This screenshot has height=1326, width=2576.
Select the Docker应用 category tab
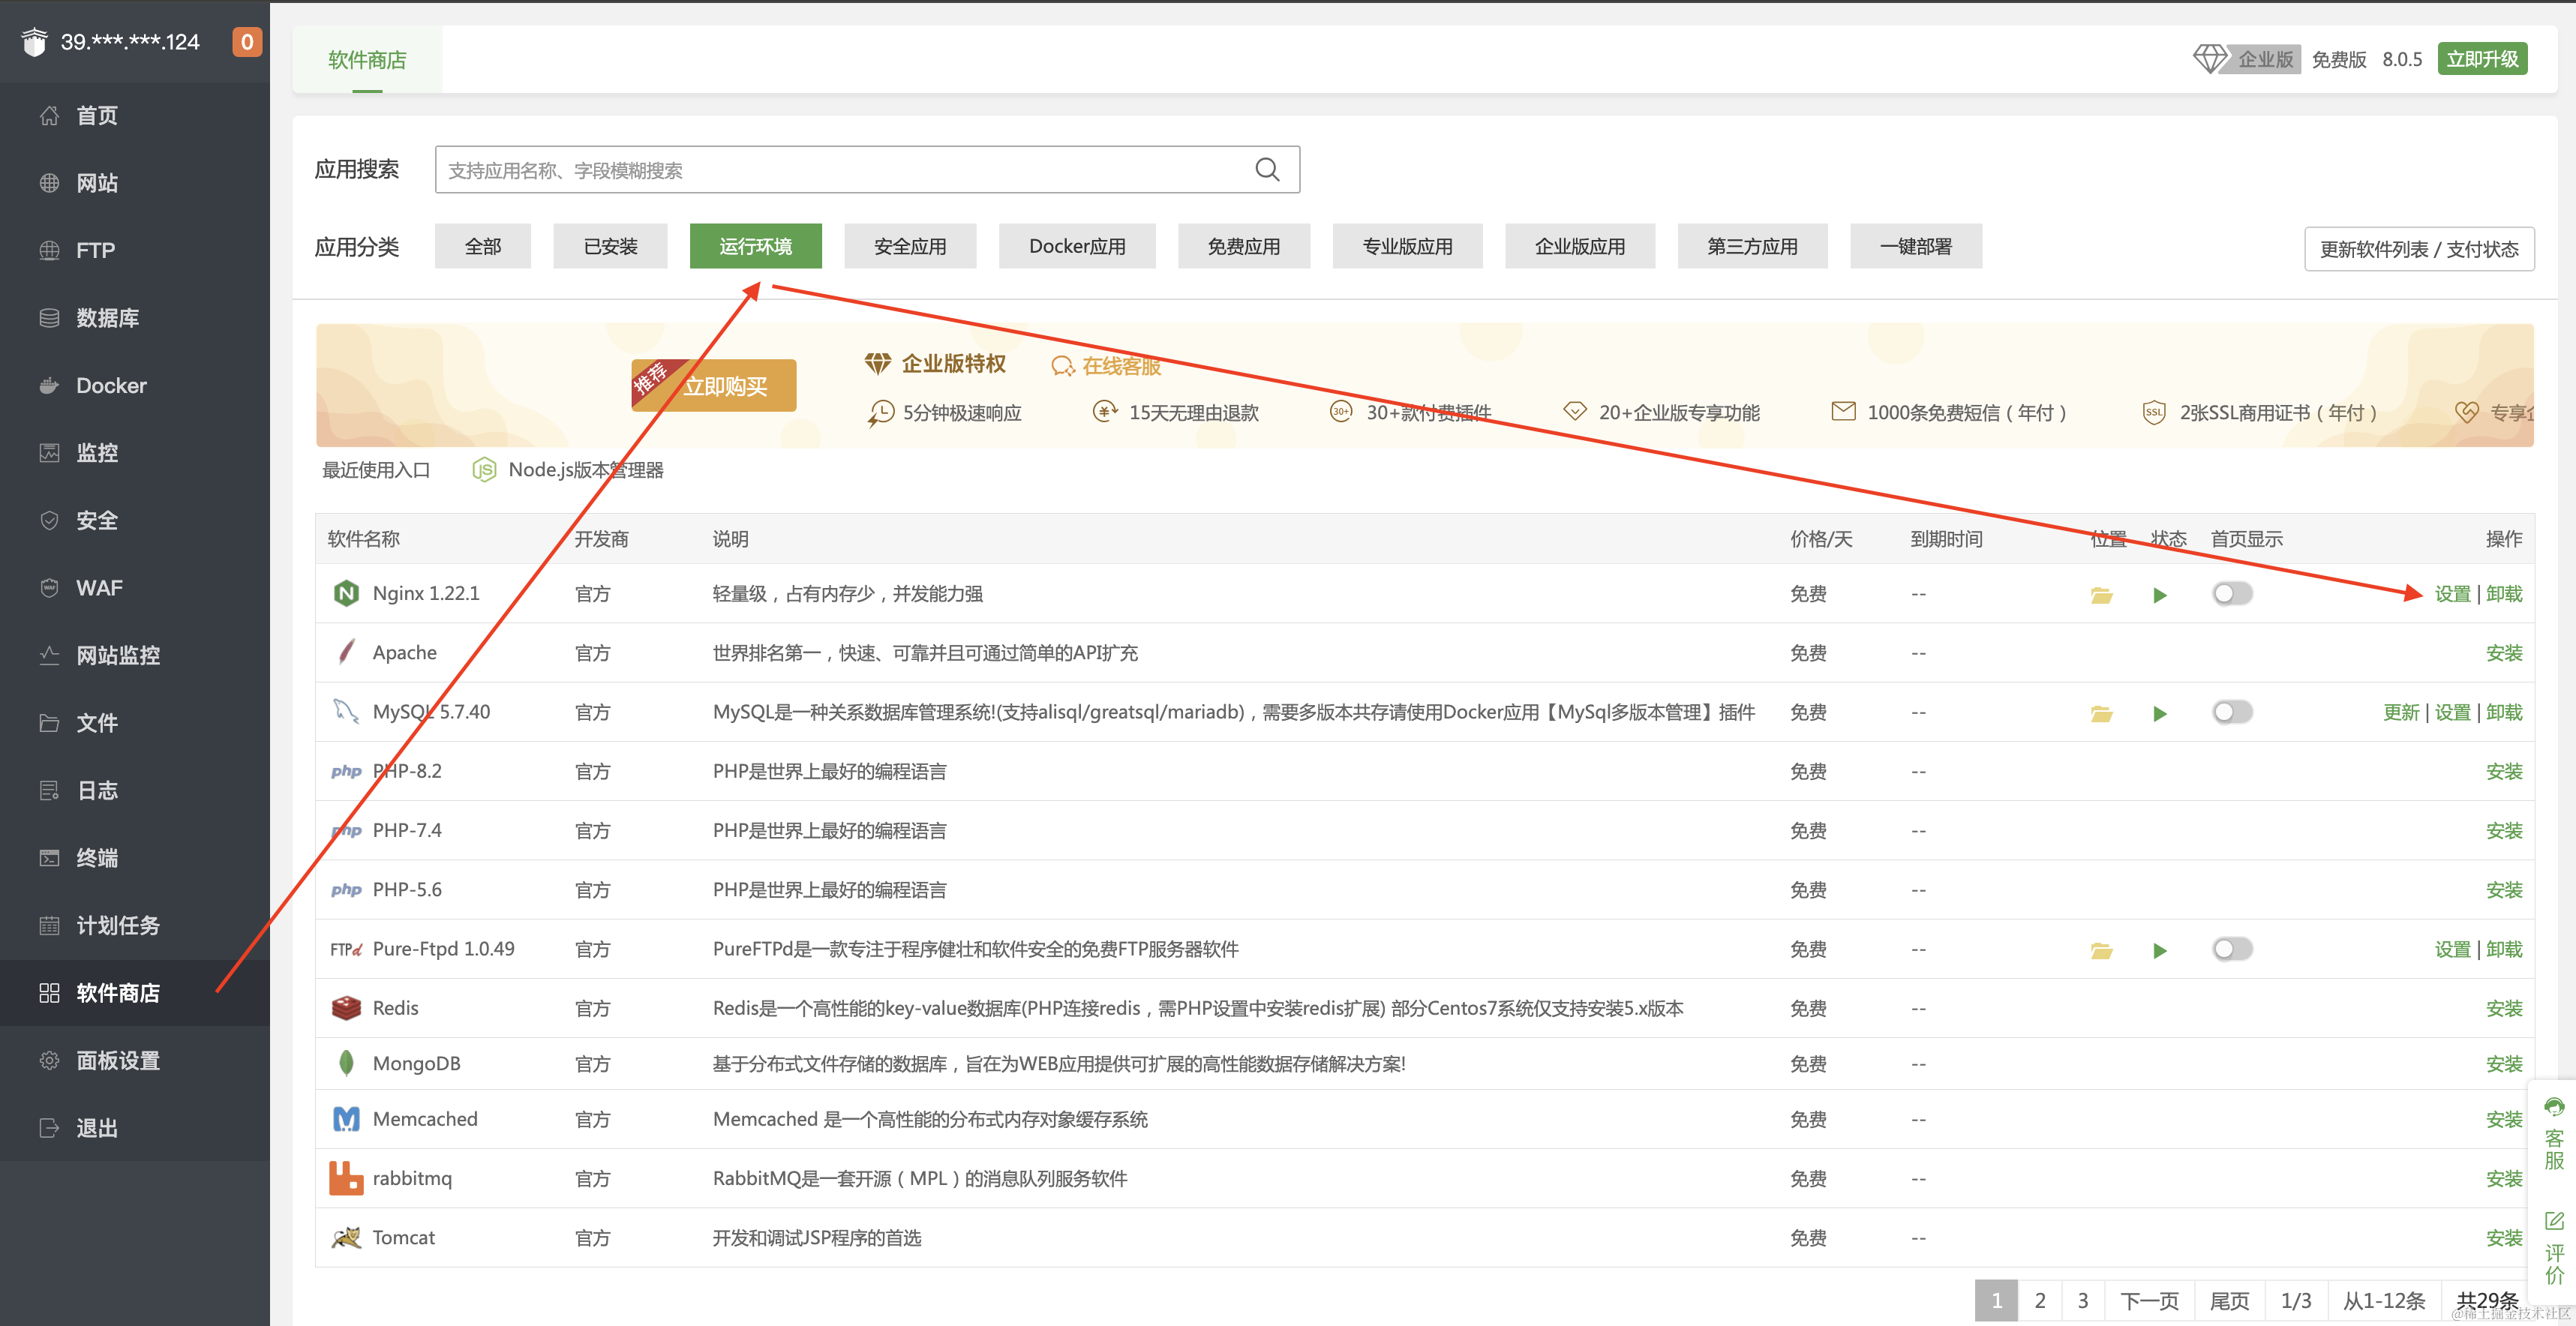pos(1076,246)
